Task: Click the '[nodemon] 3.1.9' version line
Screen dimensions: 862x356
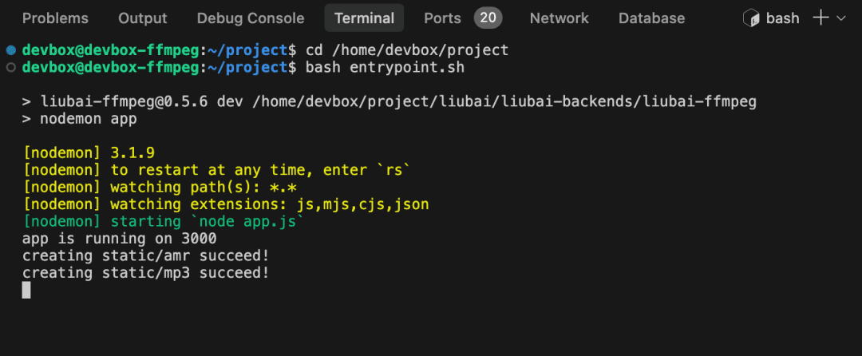Action: (89, 153)
